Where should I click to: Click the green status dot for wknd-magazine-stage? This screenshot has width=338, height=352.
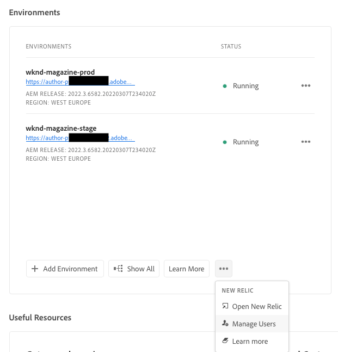coord(225,142)
